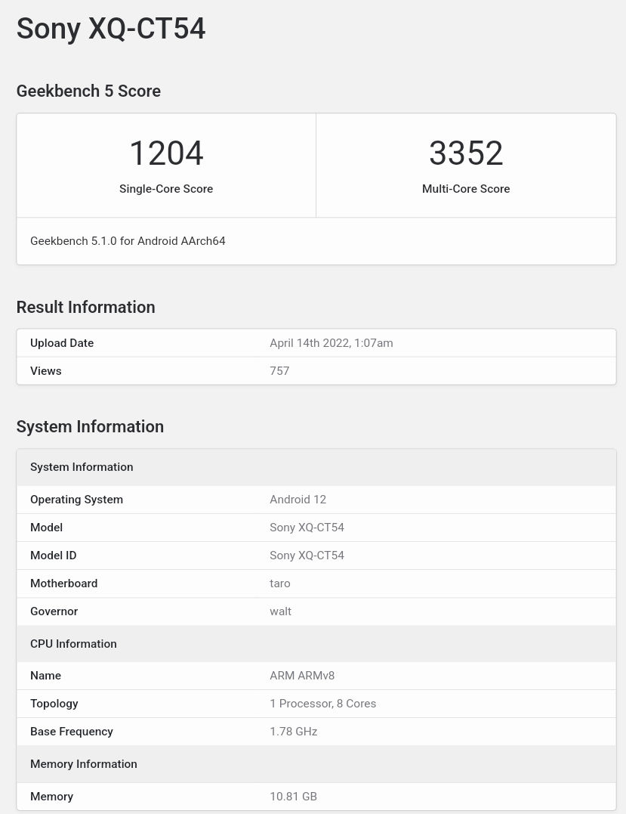Select the CPU name ARM ARMv8
This screenshot has width=626, height=814.
pyautogui.click(x=302, y=676)
